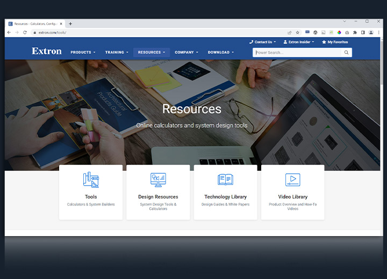Bookmark page with star icon
This screenshot has height=279, width=387.
point(298,32)
